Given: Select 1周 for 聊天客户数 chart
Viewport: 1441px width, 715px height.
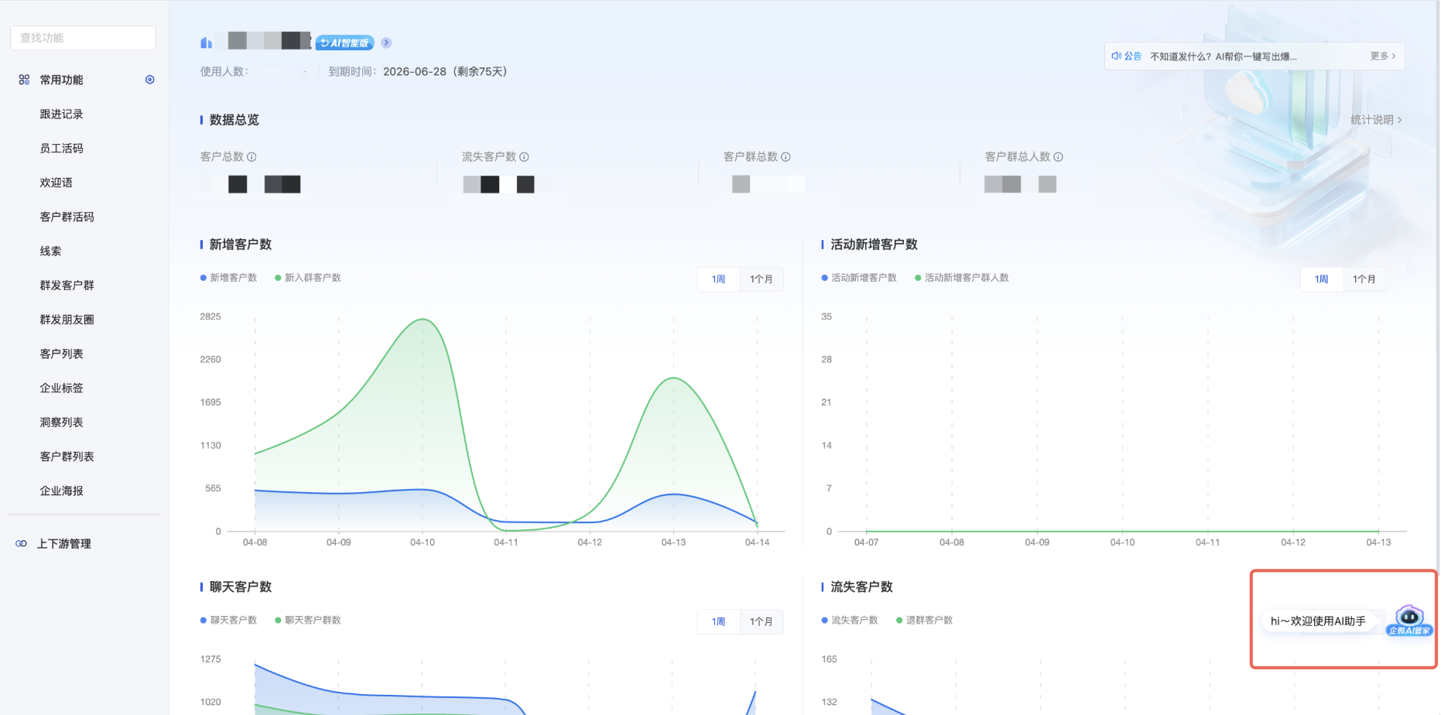Looking at the screenshot, I should 719,622.
